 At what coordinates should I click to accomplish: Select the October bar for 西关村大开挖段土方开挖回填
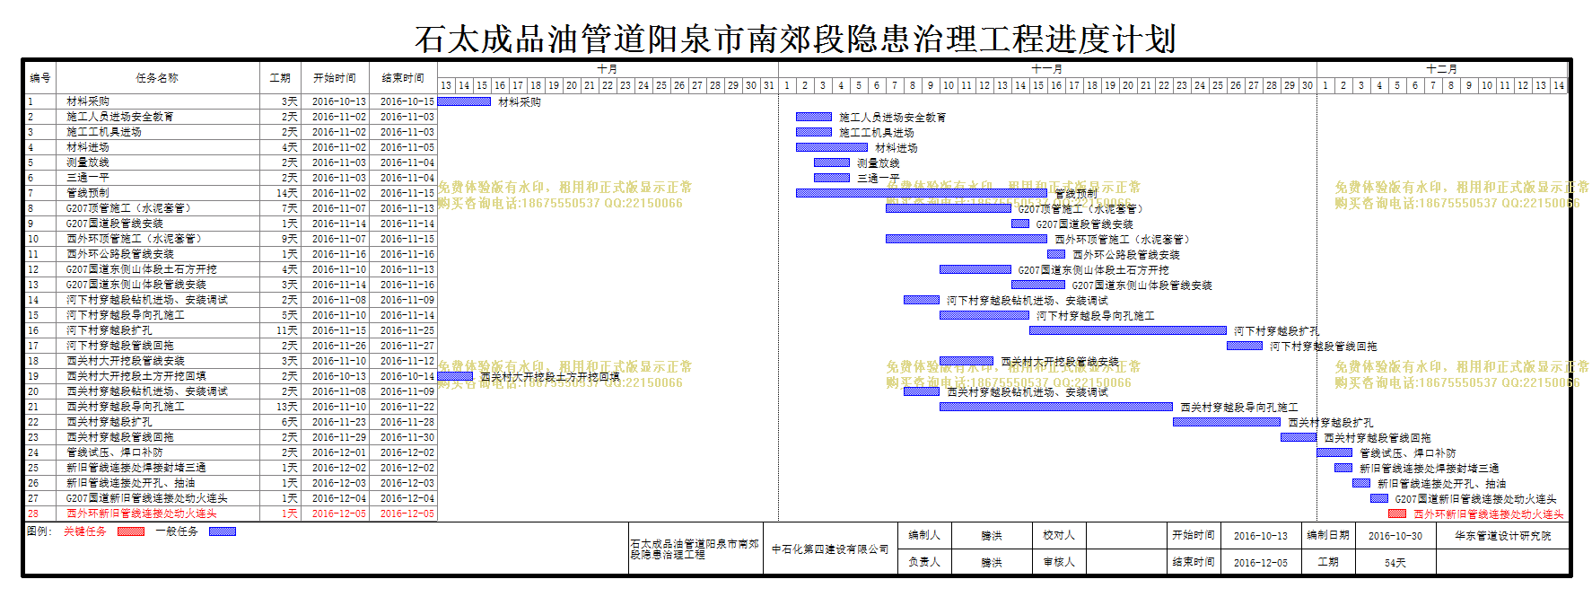455,376
